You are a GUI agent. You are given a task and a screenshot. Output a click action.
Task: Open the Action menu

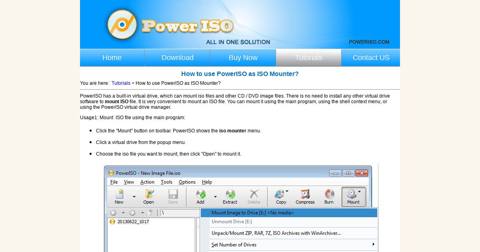pyautogui.click(x=147, y=182)
